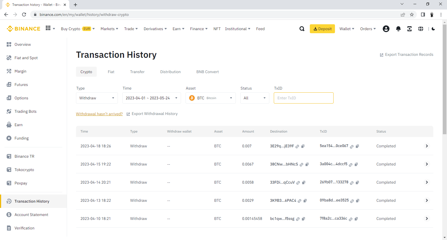Expand the Derivatives navigation menu
This screenshot has height=240, width=447.
point(155,29)
